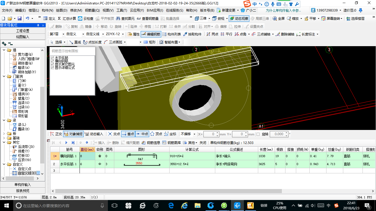376x211 pixels.
Task: Toggle 中点 snap option
Action: pyautogui.click(x=142, y=134)
